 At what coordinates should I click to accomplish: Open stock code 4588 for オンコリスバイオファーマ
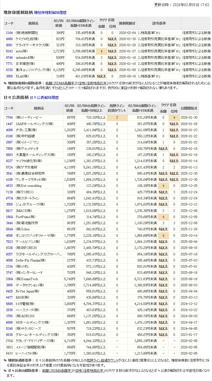(x=9, y=235)
